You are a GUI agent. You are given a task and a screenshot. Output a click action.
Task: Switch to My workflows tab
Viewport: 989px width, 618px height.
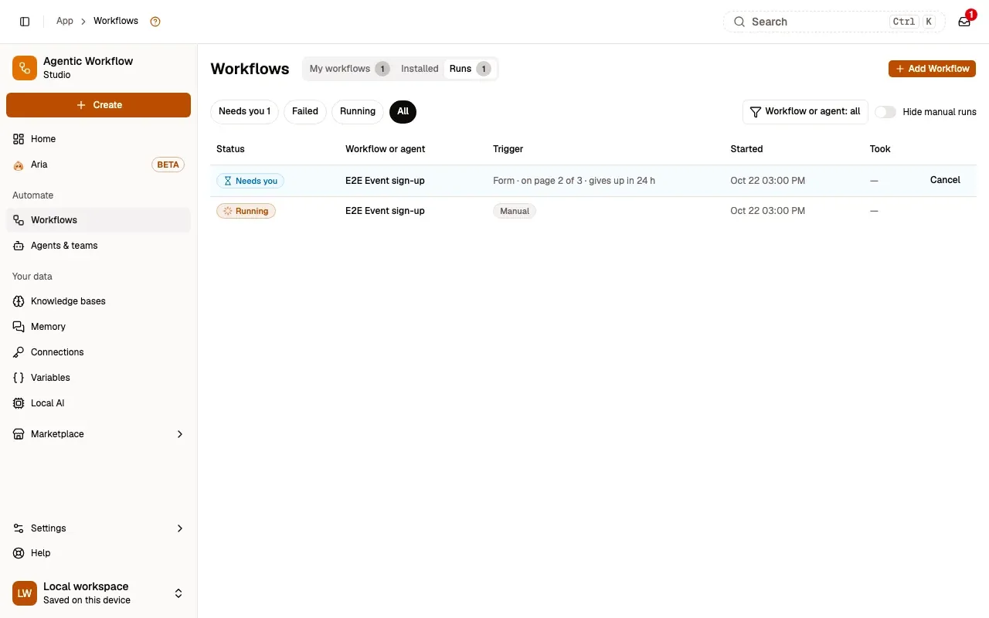point(349,69)
